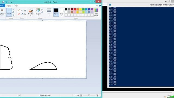Pick the black color swatch
This screenshot has width=174, height=98.
pyautogui.click(x=66, y=9)
